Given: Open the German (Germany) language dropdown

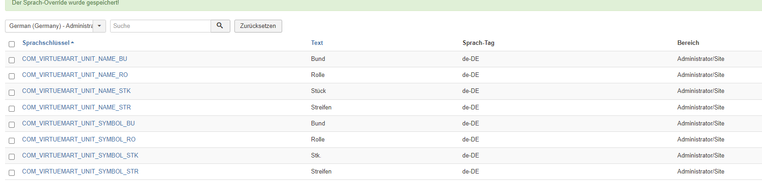Looking at the screenshot, I should coord(51,26).
